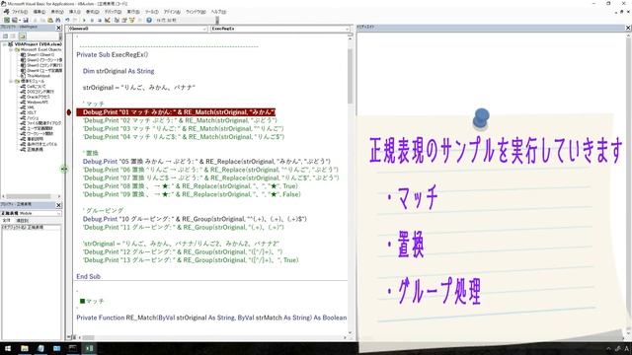This screenshot has width=632, height=355.
Task: Click the horizontal scrollbar of the code window
Action: click(x=212, y=337)
